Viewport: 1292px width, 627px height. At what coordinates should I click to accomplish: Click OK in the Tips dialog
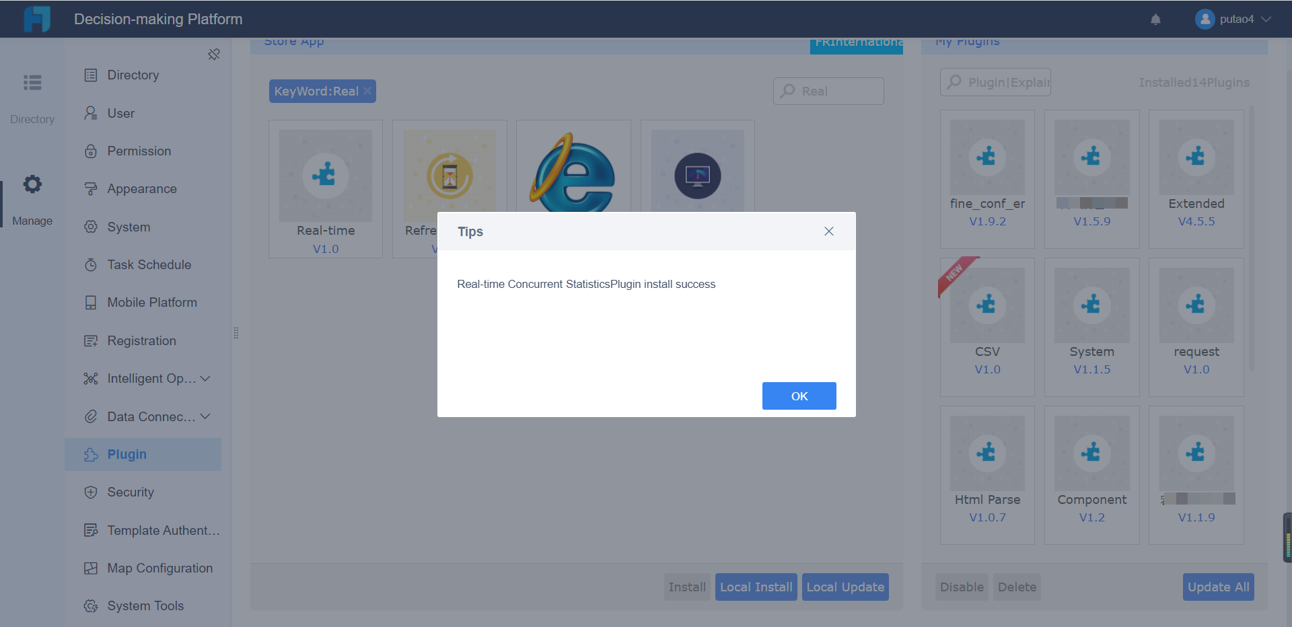[x=799, y=396]
